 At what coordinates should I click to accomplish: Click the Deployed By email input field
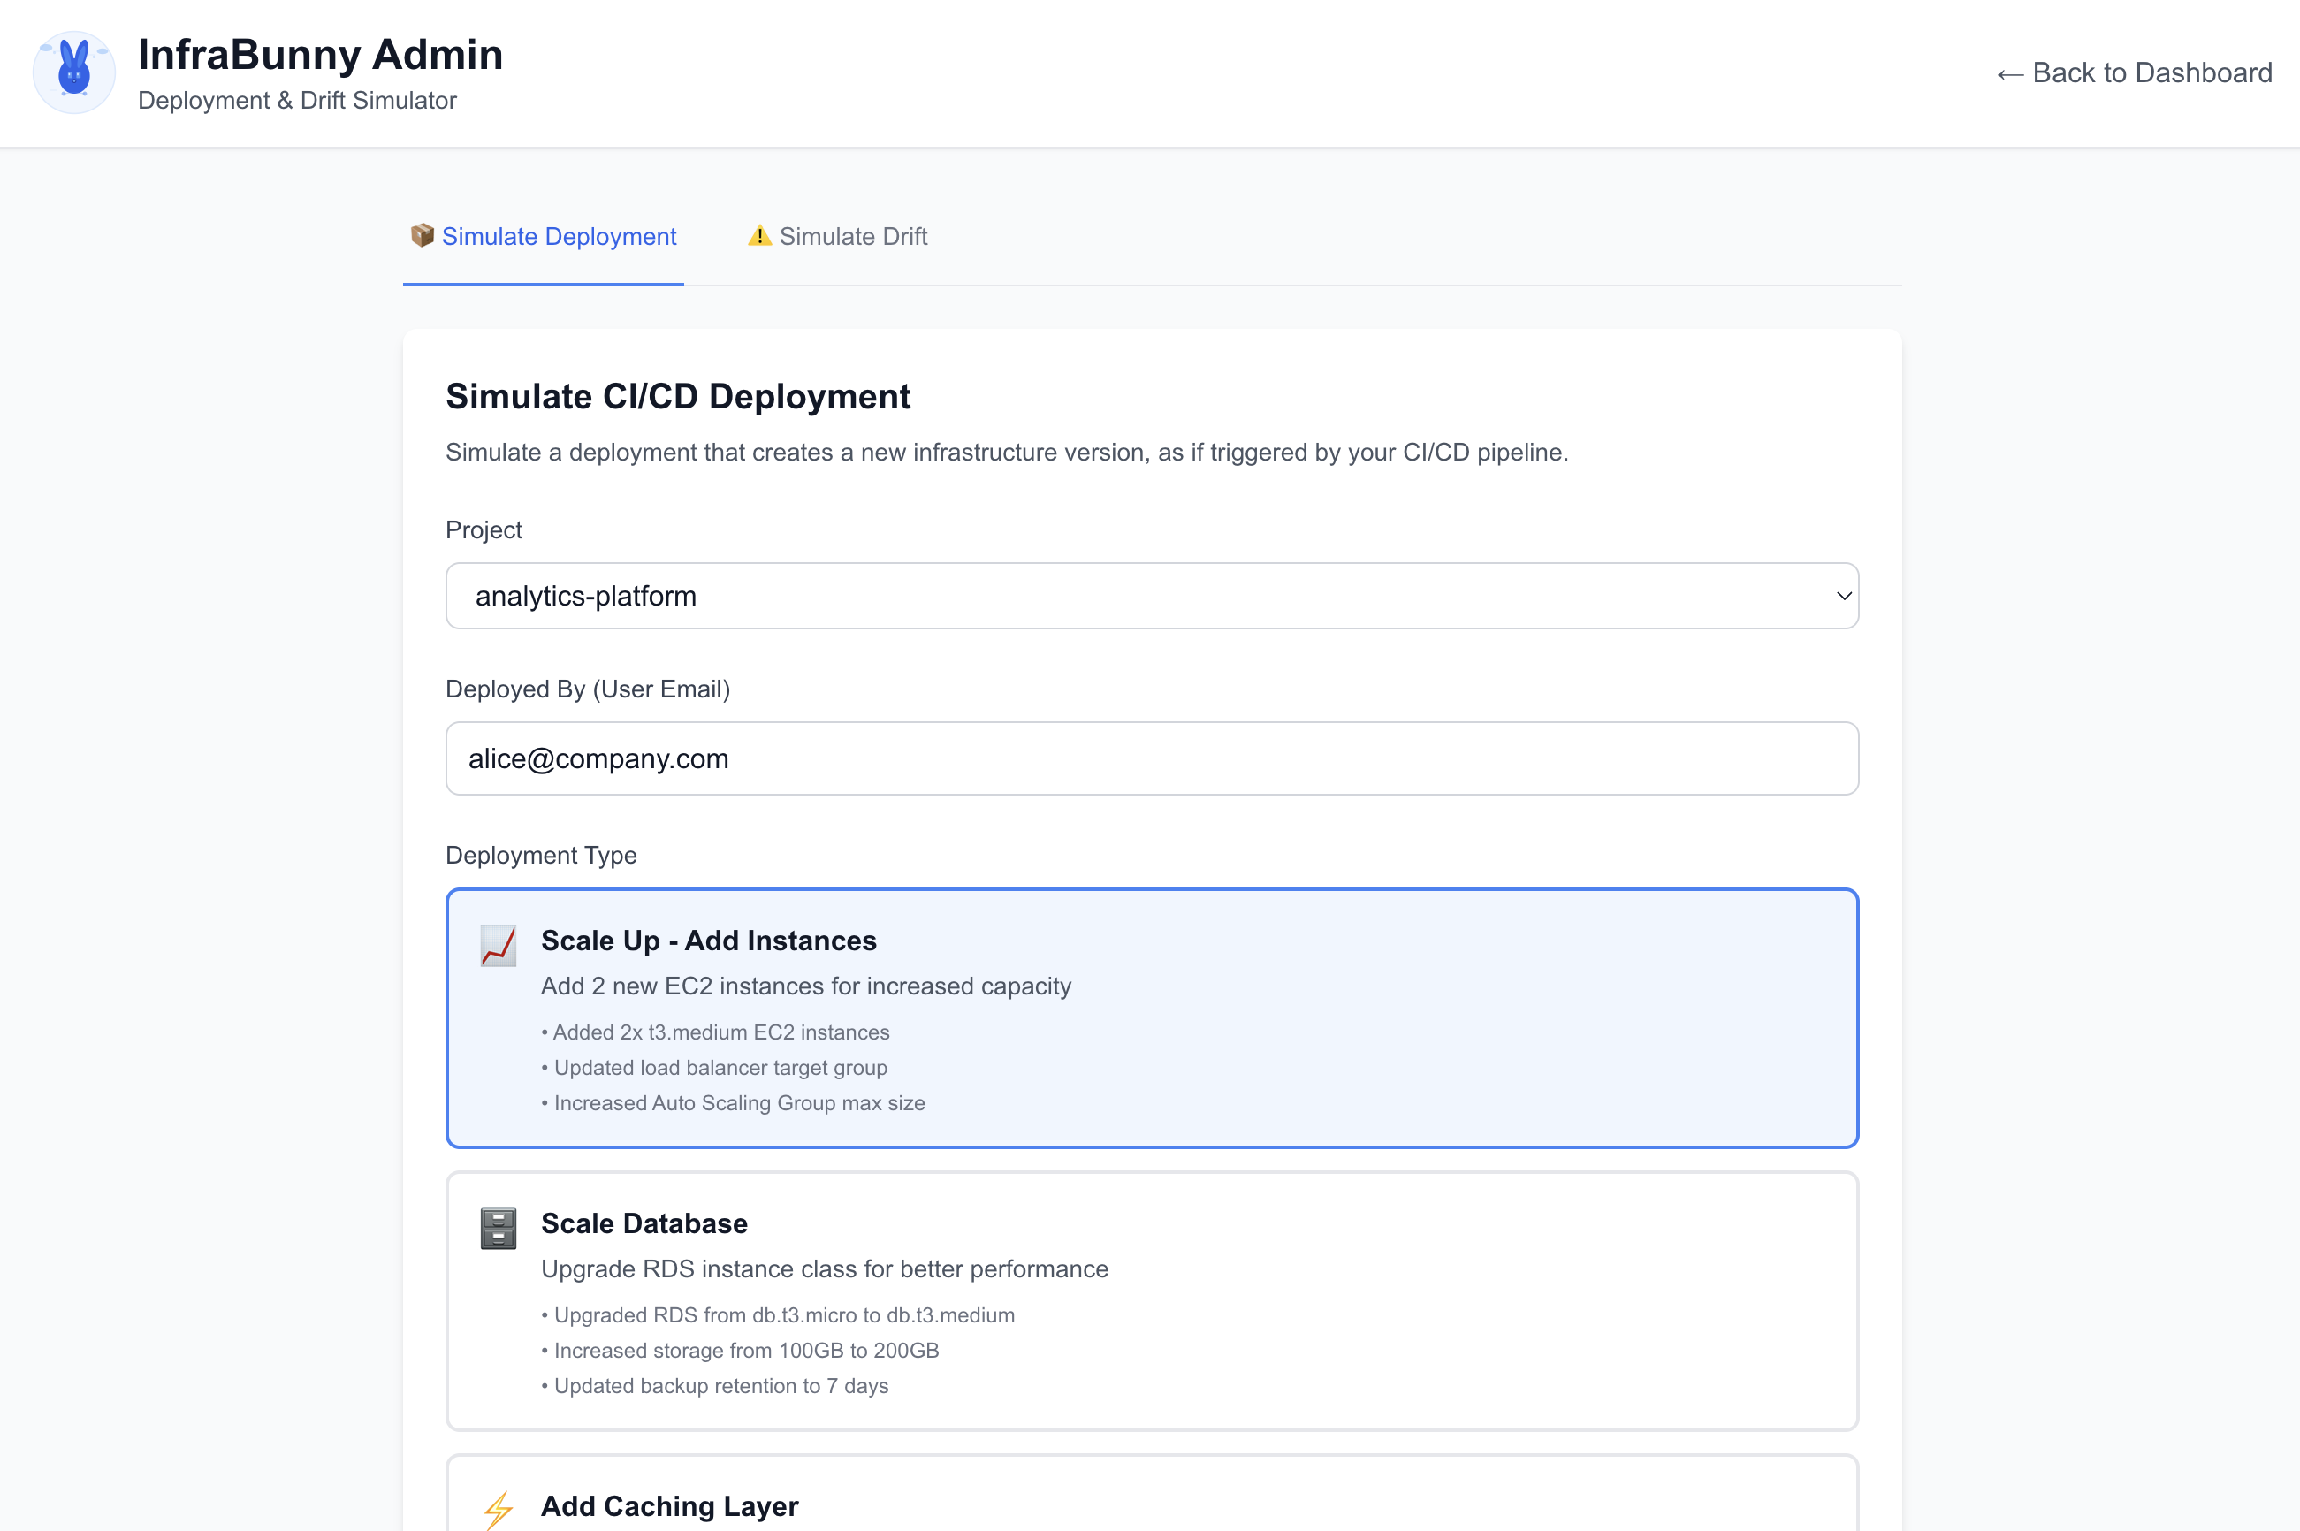coord(1152,758)
